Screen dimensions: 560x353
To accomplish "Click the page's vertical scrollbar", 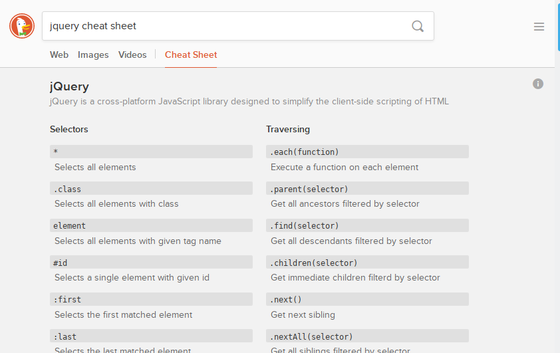I will pyautogui.click(x=557, y=27).
